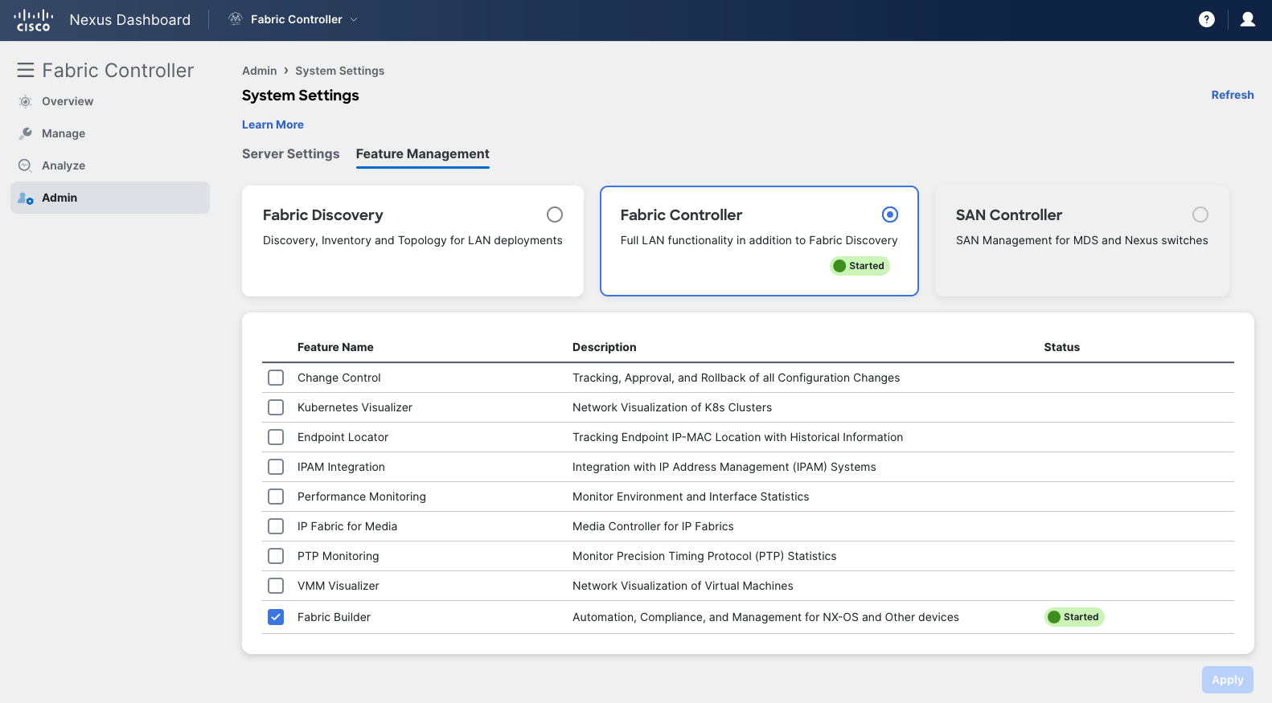Switch to the Server Settings tab
1272x703 pixels.
tap(291, 153)
